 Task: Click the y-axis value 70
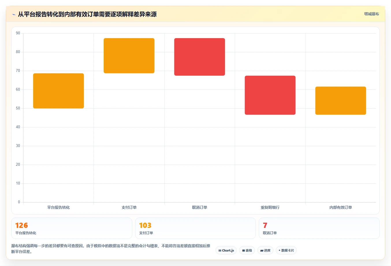[x=18, y=71]
